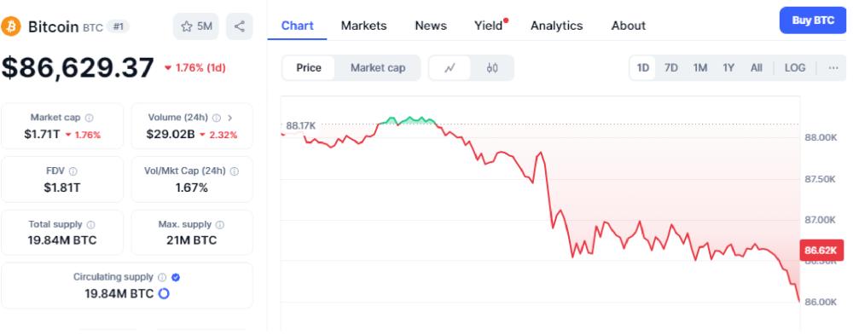Viewport: 853px width, 335px height.
Task: Show the Max. supply info icon
Action: (220, 224)
